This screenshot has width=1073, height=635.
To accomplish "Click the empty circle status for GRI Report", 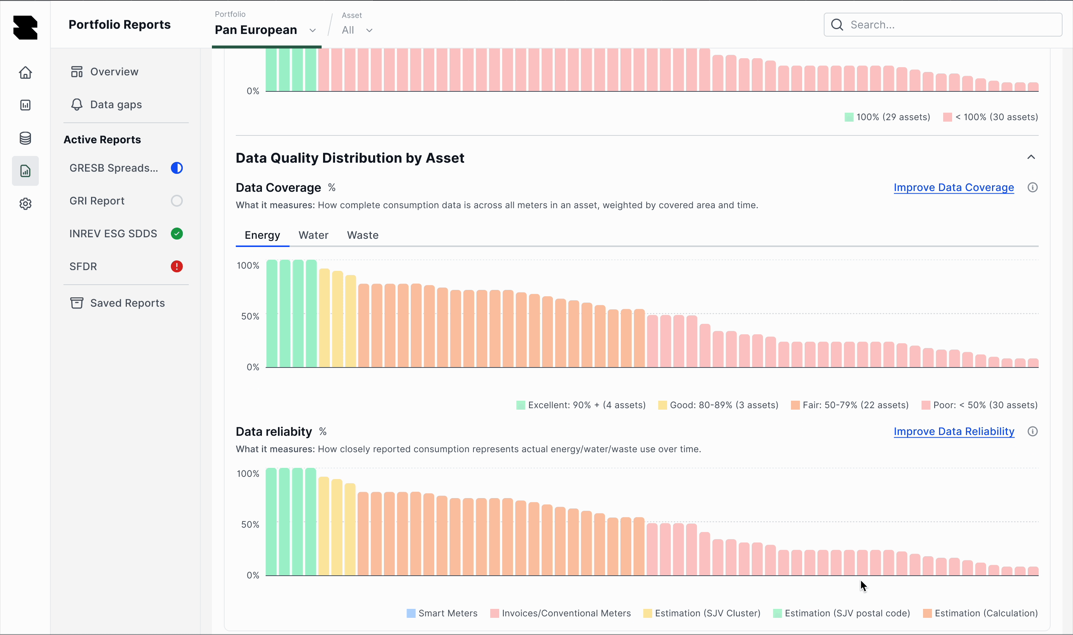I will 177,201.
